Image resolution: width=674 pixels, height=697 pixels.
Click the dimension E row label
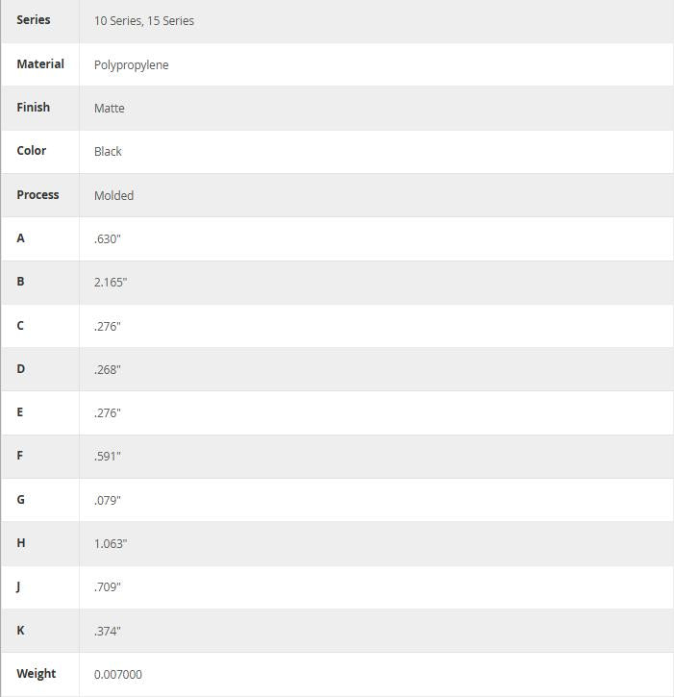pos(20,412)
